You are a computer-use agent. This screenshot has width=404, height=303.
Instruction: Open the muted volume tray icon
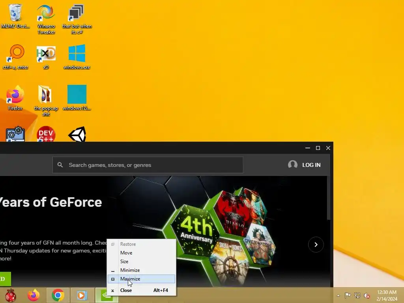tap(367, 296)
